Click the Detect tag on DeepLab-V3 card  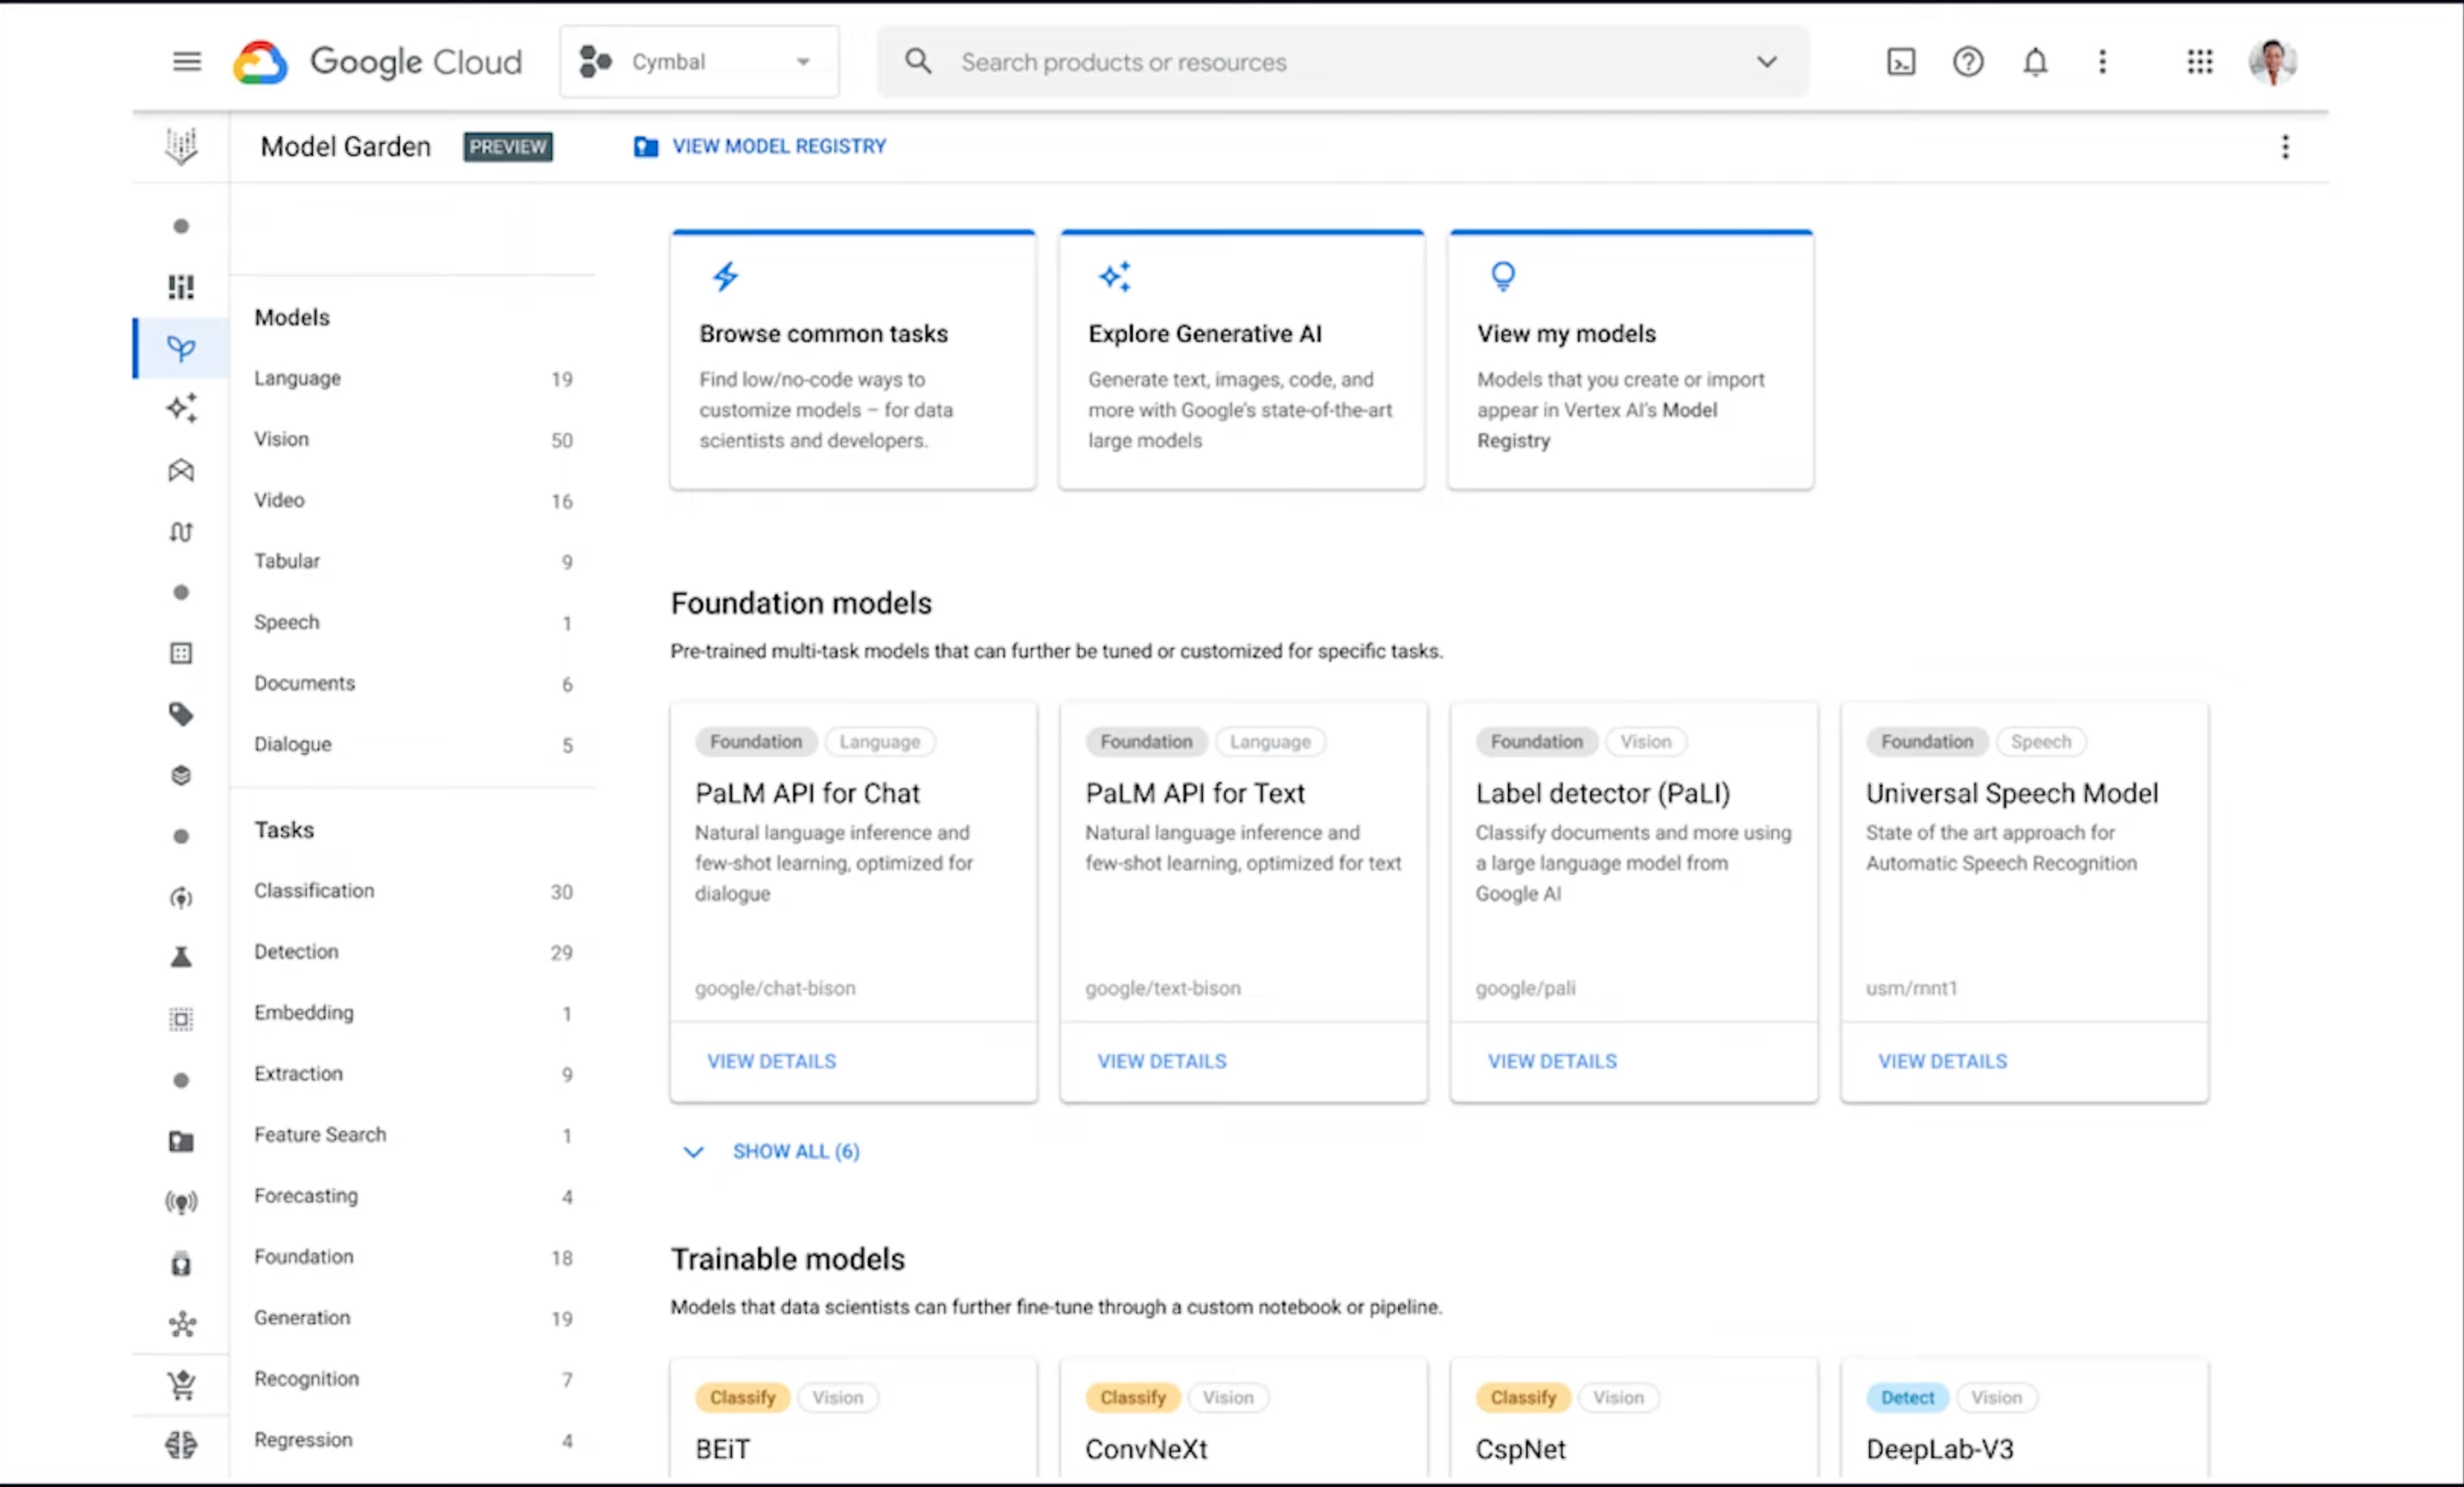click(x=1907, y=1397)
